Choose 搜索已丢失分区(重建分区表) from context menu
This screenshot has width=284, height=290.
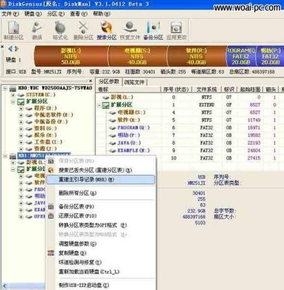pyautogui.click(x=100, y=170)
